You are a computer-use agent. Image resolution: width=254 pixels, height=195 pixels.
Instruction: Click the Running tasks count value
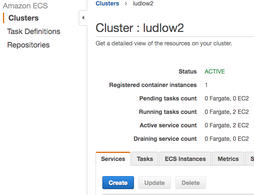[x=227, y=112]
